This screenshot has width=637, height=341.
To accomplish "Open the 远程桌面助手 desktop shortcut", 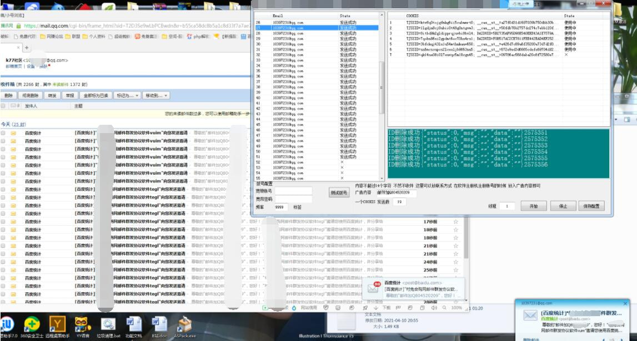I will pyautogui.click(x=57, y=327).
